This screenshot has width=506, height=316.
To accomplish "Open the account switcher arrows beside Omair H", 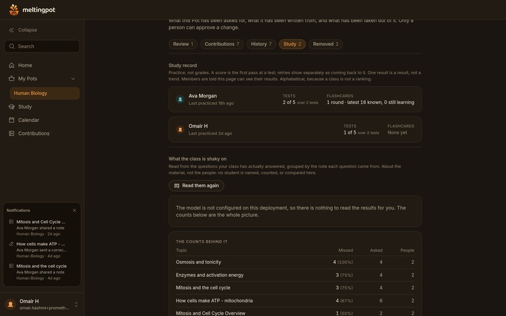I will pyautogui.click(x=76, y=304).
